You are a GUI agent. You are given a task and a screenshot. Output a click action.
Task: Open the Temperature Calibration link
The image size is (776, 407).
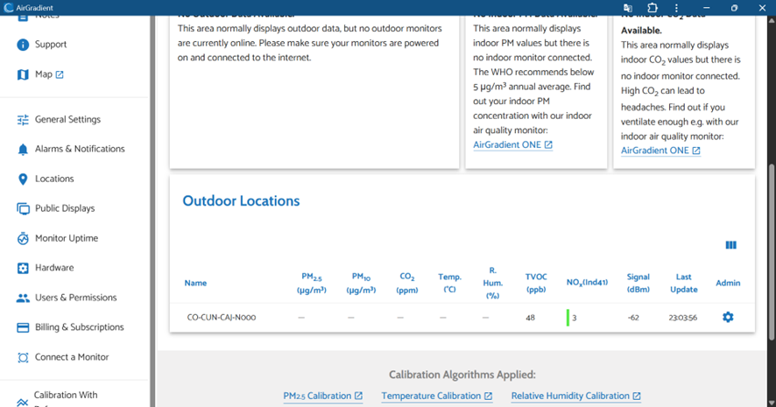tap(436, 396)
